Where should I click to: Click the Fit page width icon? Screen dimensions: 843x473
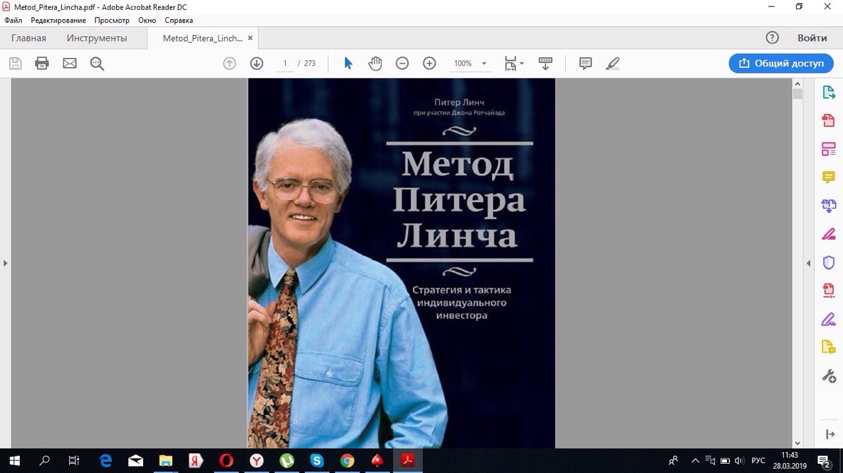point(510,64)
